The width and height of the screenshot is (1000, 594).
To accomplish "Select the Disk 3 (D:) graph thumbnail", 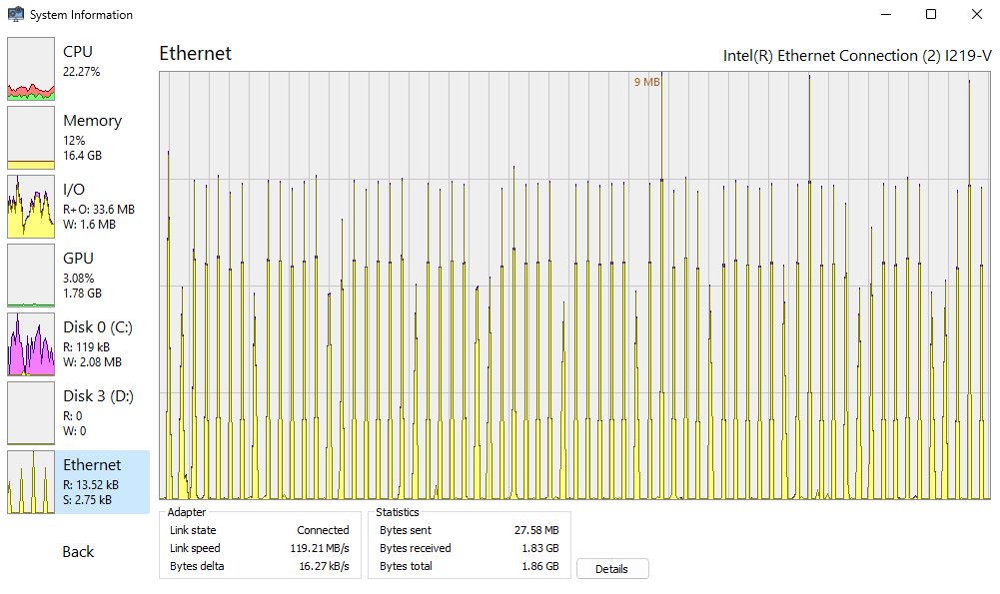I will (31, 413).
